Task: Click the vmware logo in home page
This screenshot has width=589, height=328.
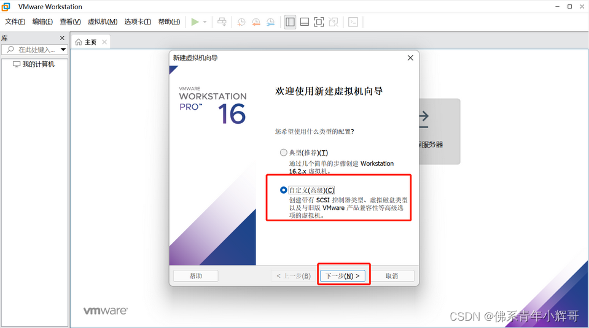Action: (x=106, y=311)
